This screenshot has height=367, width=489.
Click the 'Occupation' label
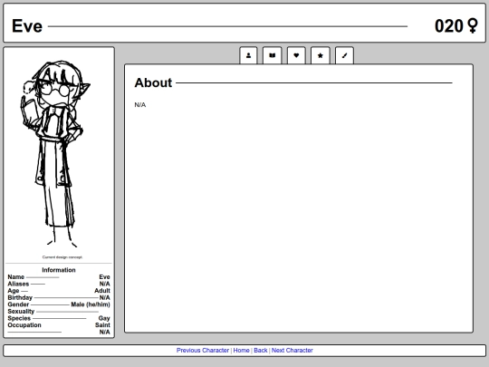click(24, 325)
